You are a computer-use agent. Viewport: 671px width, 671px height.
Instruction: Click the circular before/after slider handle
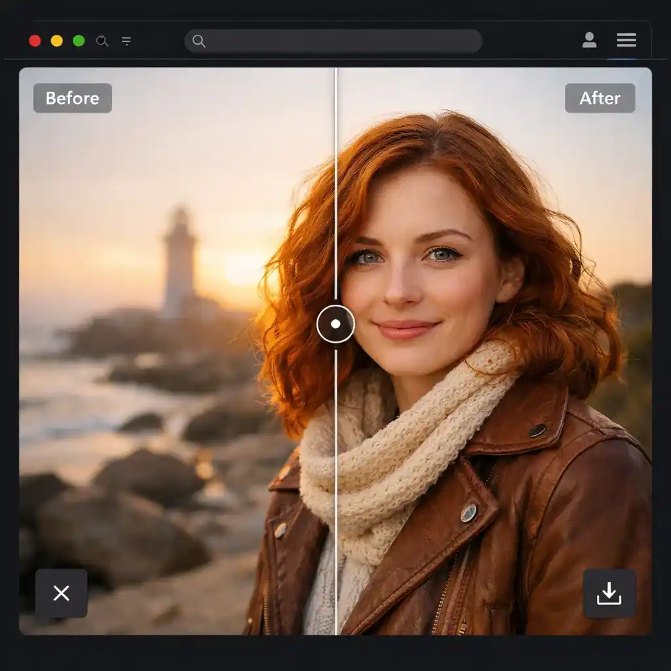335,324
